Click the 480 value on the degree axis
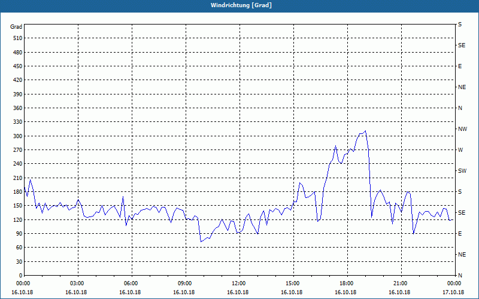Screen dimensions: 479x299 [x=17, y=53]
